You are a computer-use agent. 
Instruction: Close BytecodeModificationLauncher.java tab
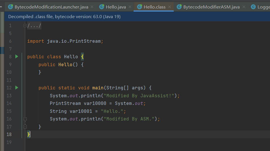pos(92,7)
